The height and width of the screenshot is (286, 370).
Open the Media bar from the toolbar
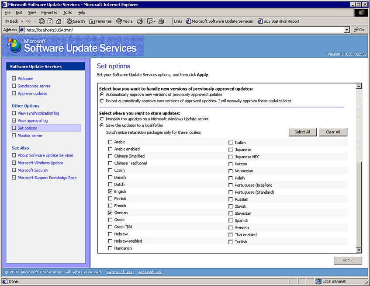tap(124, 21)
